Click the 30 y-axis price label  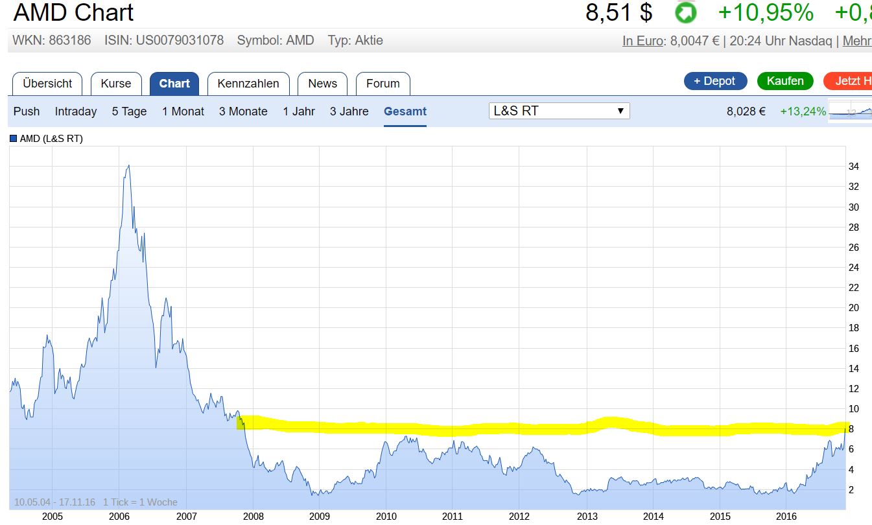point(854,207)
